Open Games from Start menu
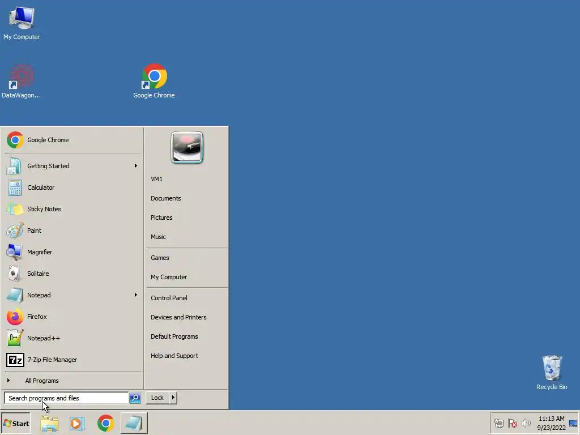The width and height of the screenshot is (580, 435). point(187,258)
